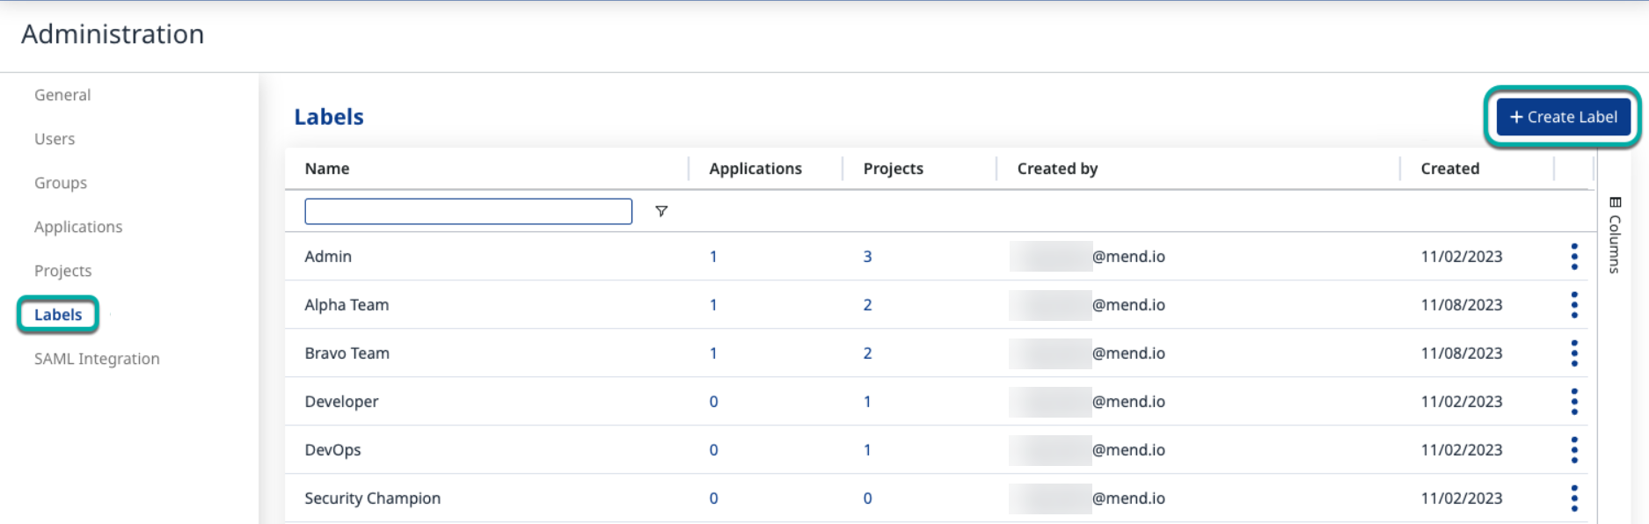This screenshot has height=524, width=1649.
Task: Open Bravo Team's applications count link
Action: click(713, 353)
